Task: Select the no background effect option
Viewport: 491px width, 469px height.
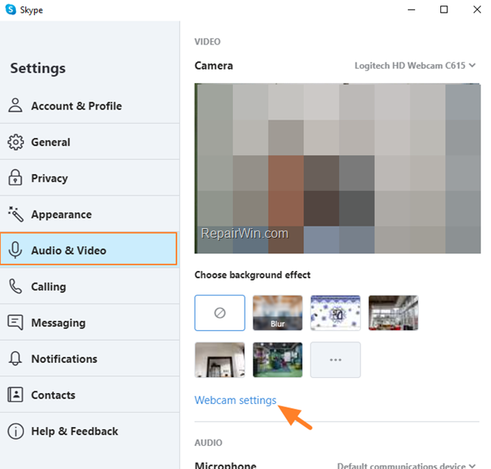Action: tap(219, 313)
